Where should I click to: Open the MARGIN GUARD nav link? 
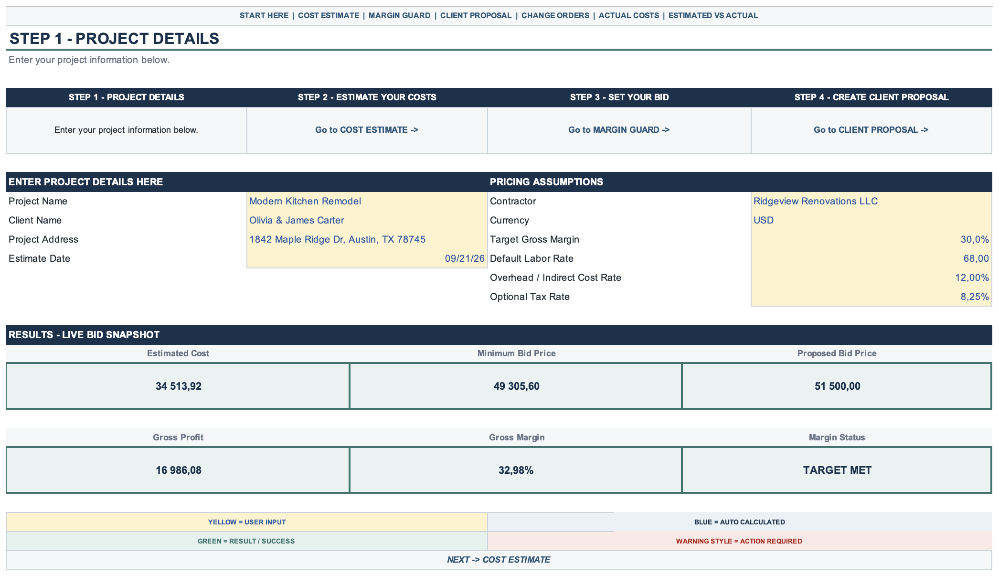click(x=399, y=15)
